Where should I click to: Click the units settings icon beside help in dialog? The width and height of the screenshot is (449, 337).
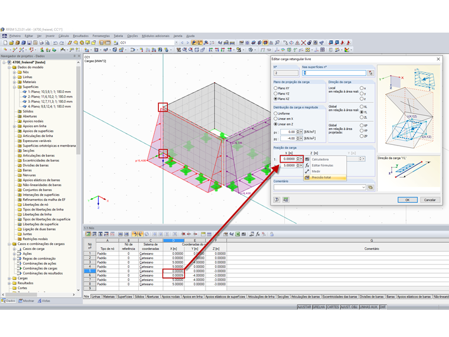286,200
